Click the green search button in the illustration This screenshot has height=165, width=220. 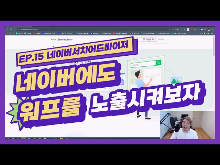(158, 63)
